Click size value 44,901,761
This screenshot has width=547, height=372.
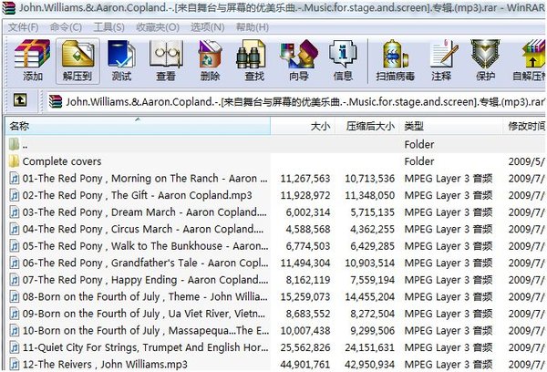[305, 365]
